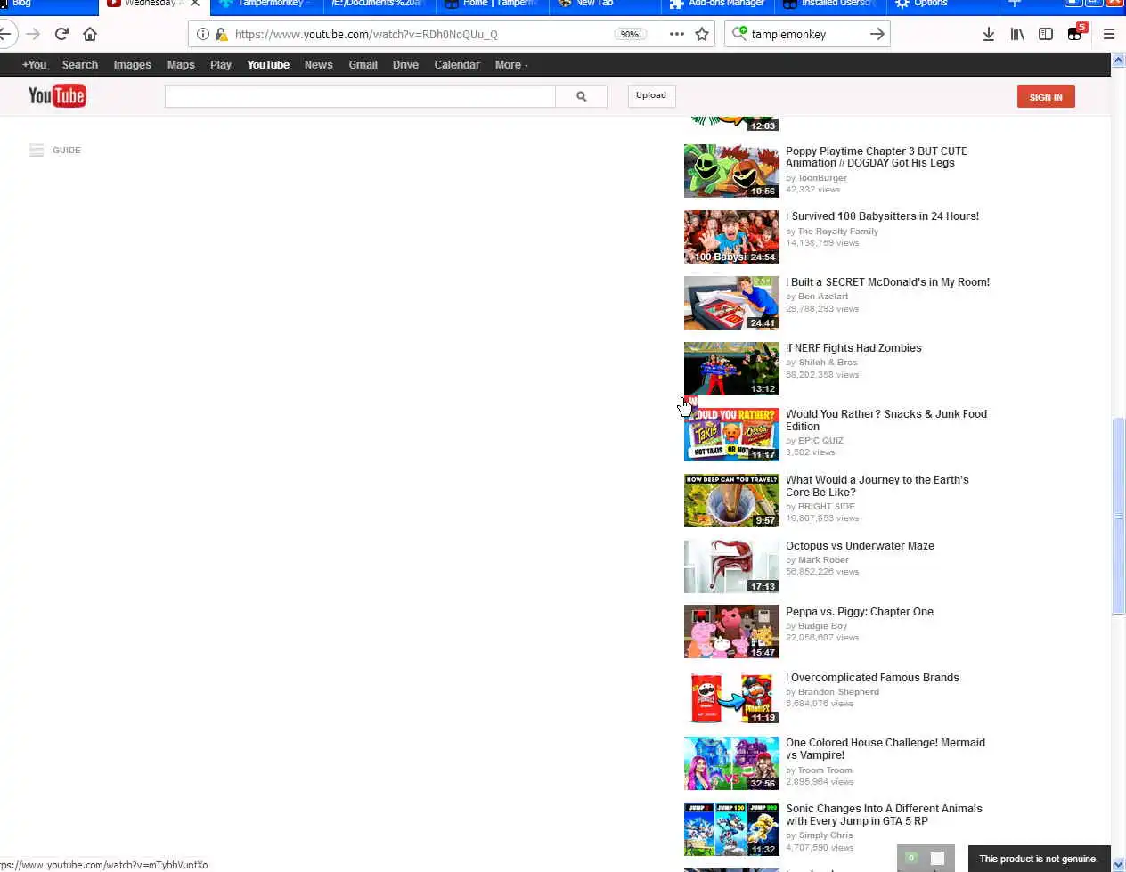
Task: Open I Survived 100 Babysitters video title
Action: 882,216
